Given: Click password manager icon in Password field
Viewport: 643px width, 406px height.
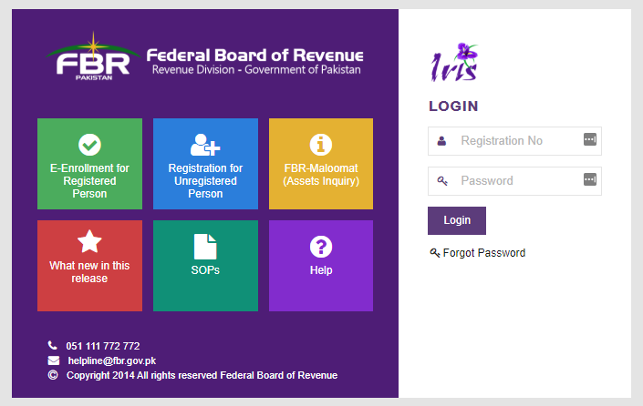Looking at the screenshot, I should 589,178.
